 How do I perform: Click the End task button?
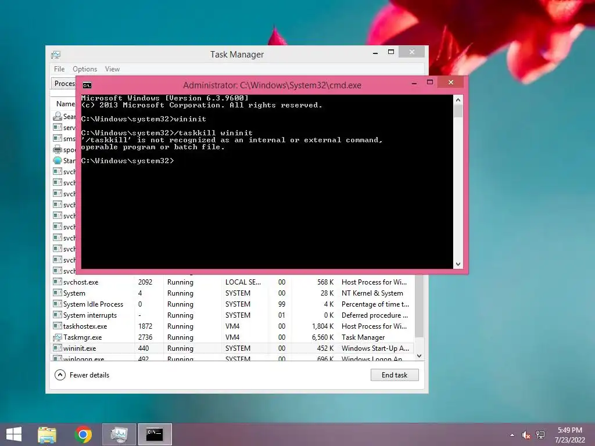395,375
